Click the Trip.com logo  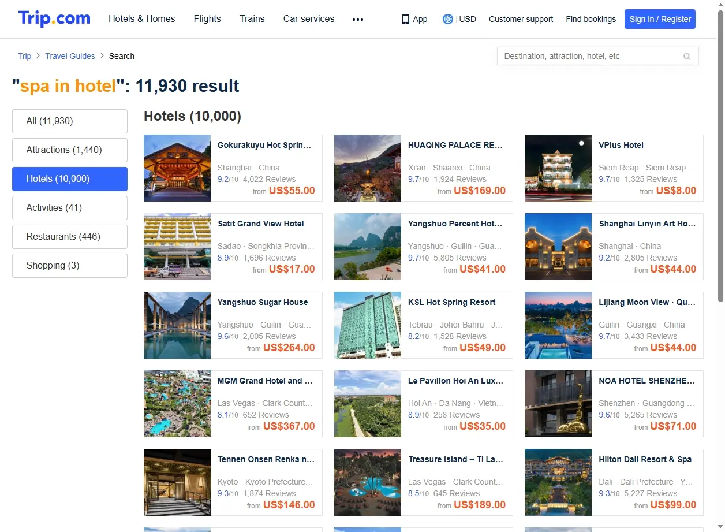tap(54, 18)
